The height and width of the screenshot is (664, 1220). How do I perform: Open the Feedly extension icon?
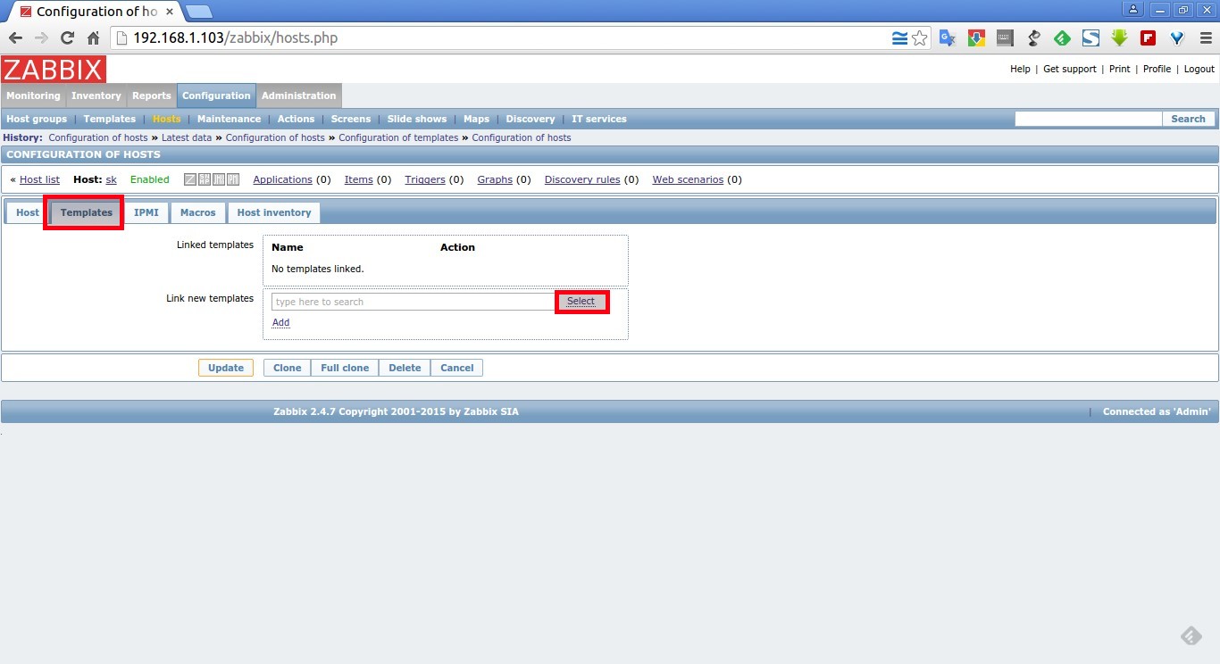coord(1062,38)
